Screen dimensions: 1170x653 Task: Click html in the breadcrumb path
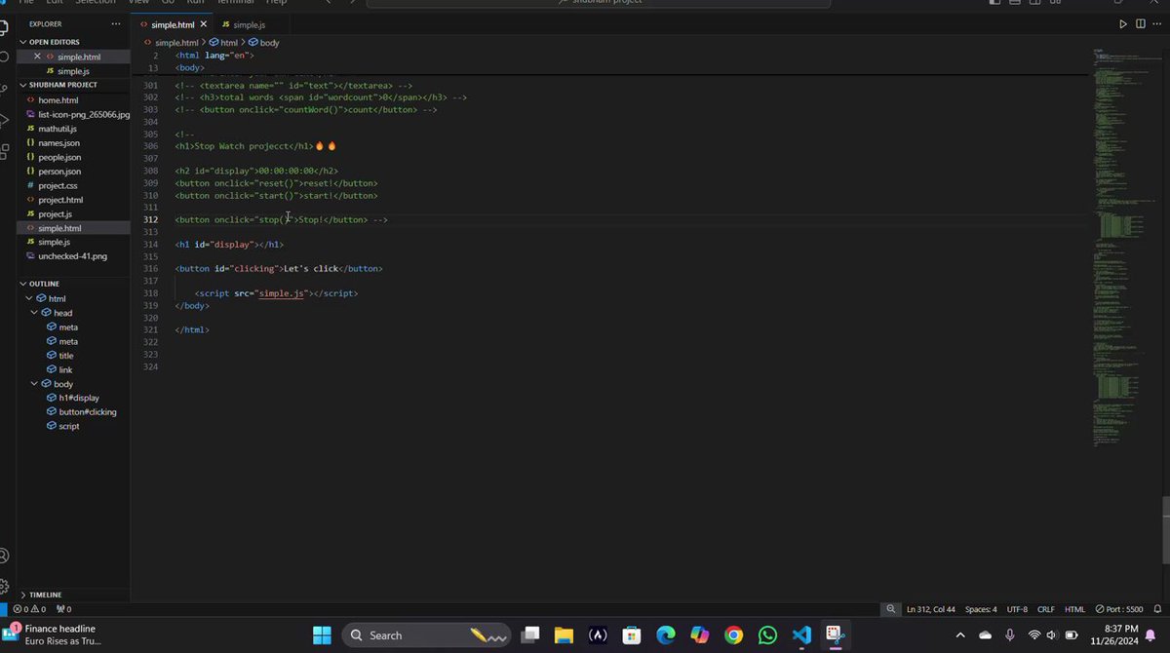tap(229, 43)
